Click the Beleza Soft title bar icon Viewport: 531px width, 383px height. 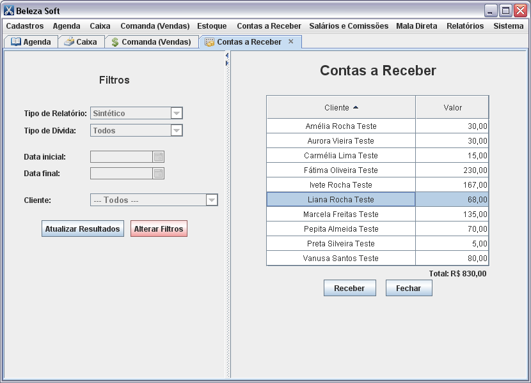pyautogui.click(x=9, y=10)
